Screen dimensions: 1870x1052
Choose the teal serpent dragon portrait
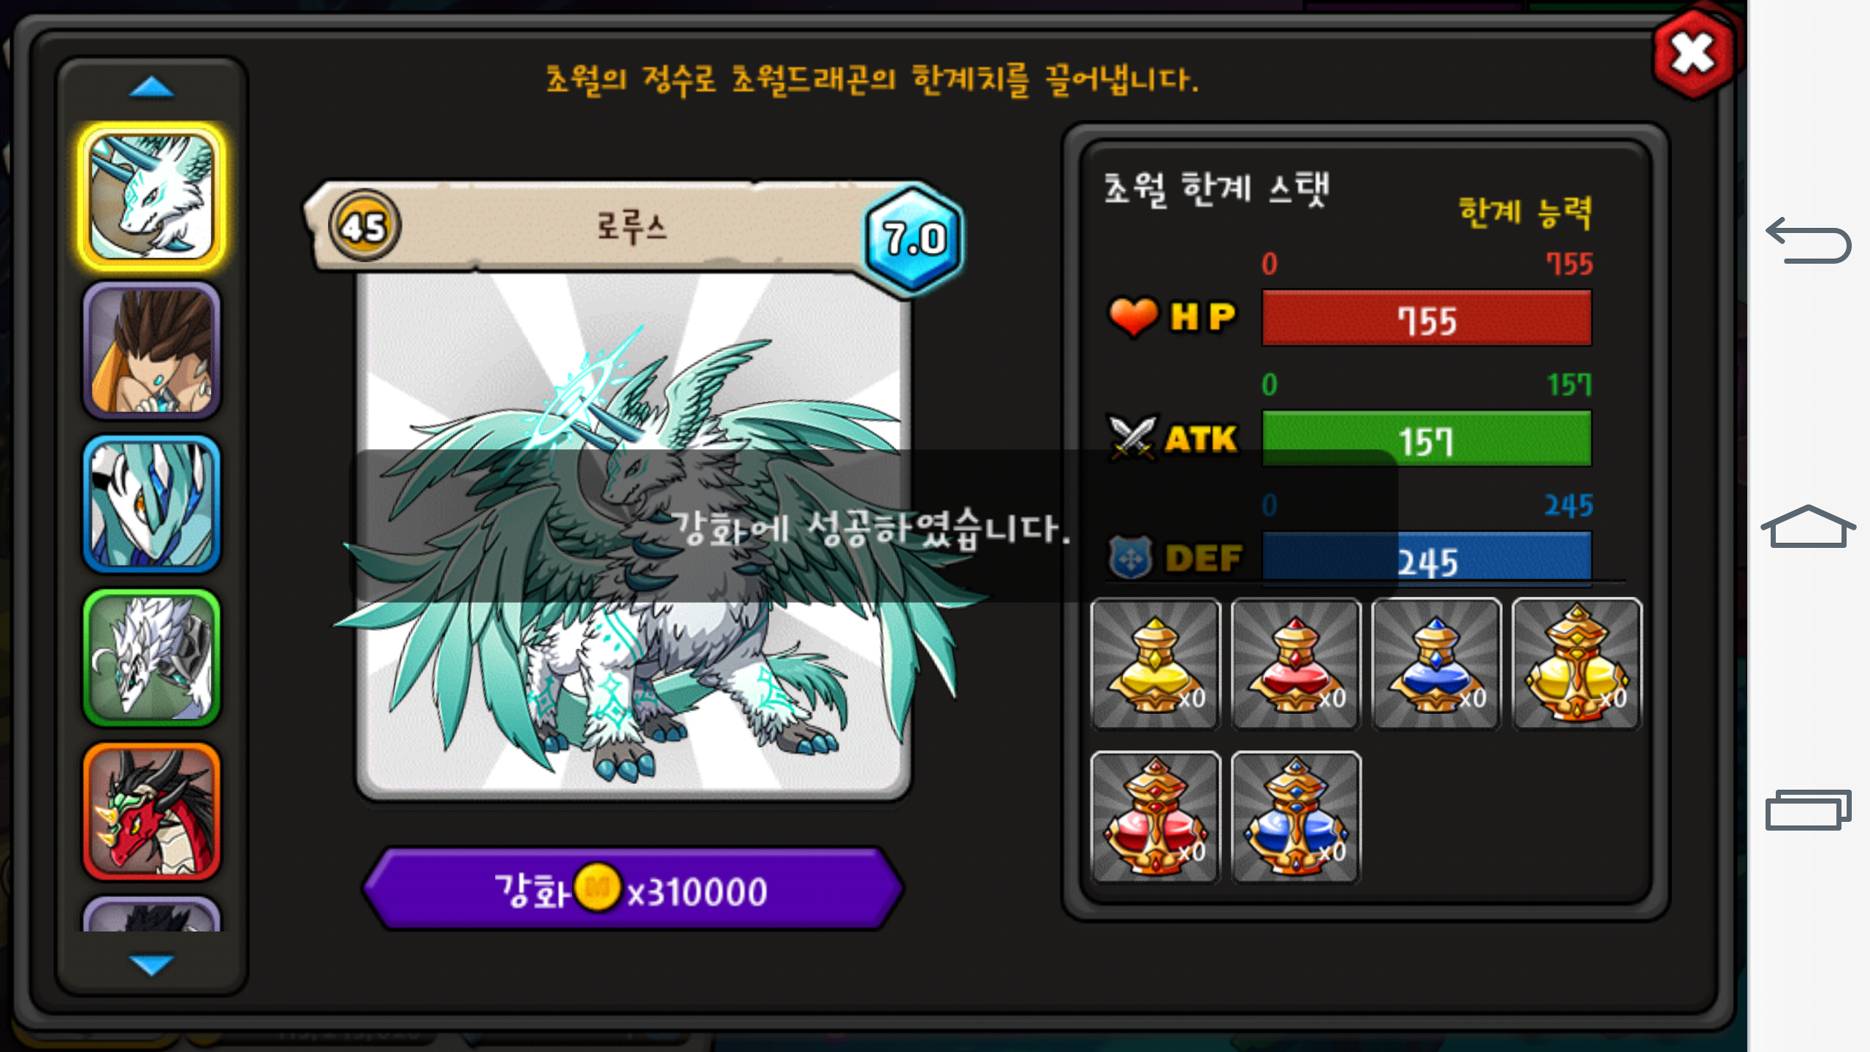152,504
